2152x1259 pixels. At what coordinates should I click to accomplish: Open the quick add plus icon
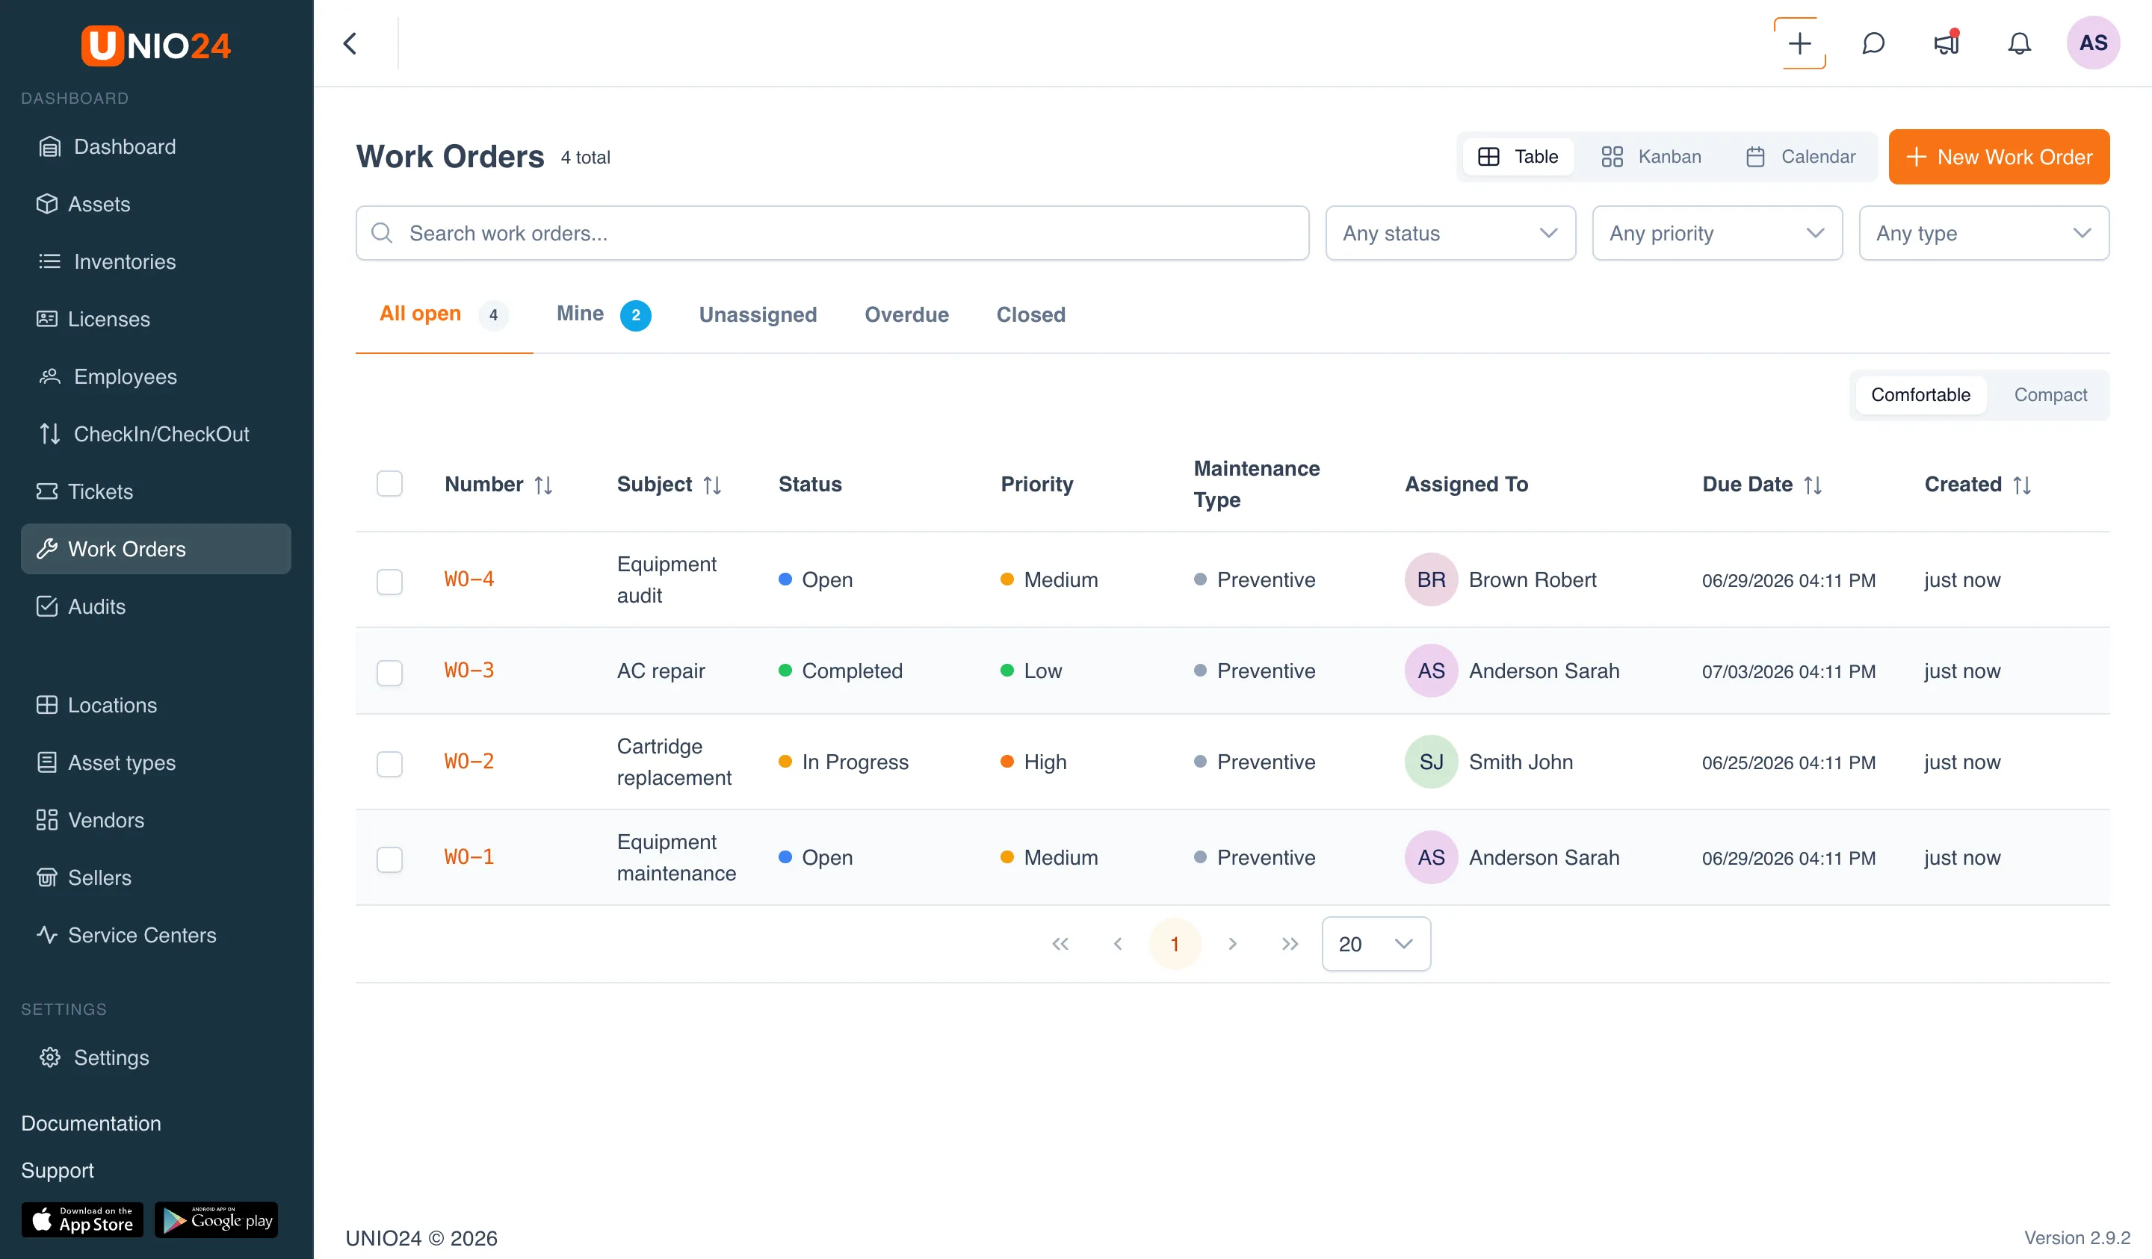coord(1799,43)
